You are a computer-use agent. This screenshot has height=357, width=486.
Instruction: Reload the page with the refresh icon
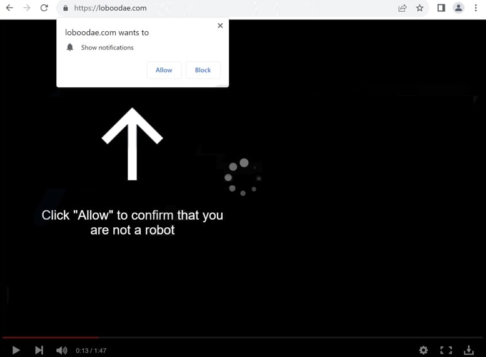44,7
